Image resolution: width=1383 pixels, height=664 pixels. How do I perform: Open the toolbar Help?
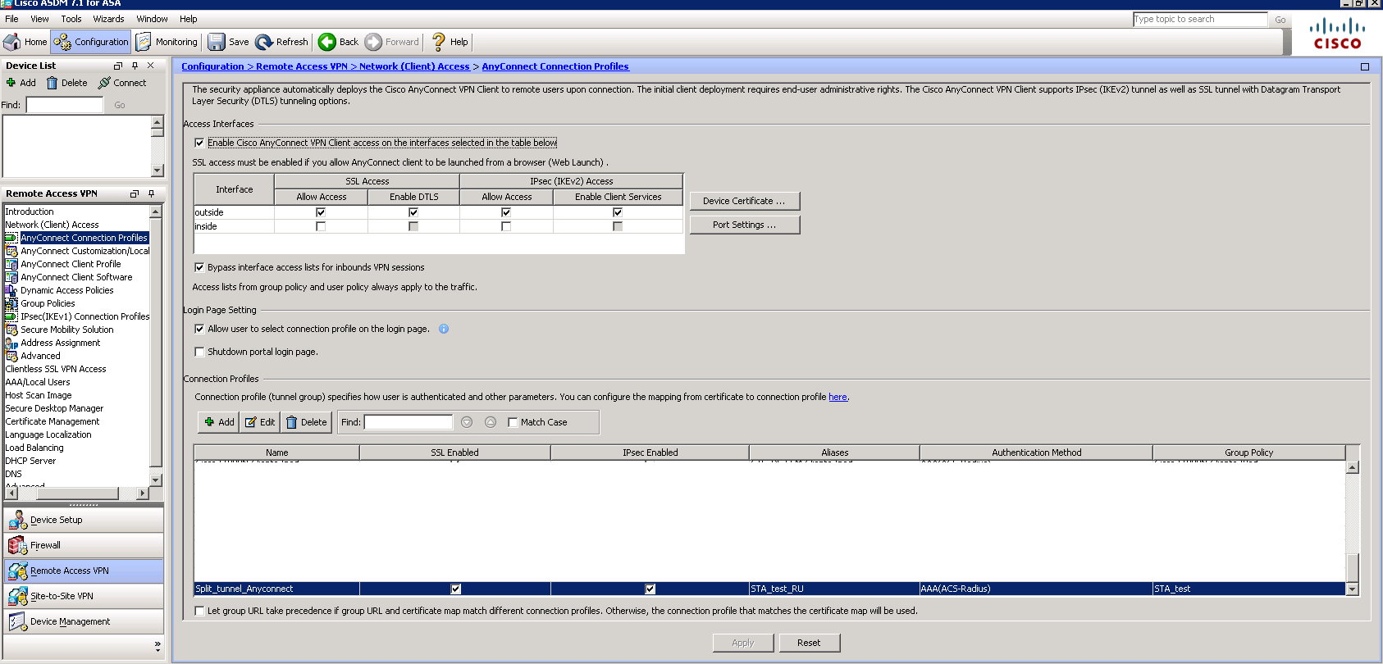450,42
